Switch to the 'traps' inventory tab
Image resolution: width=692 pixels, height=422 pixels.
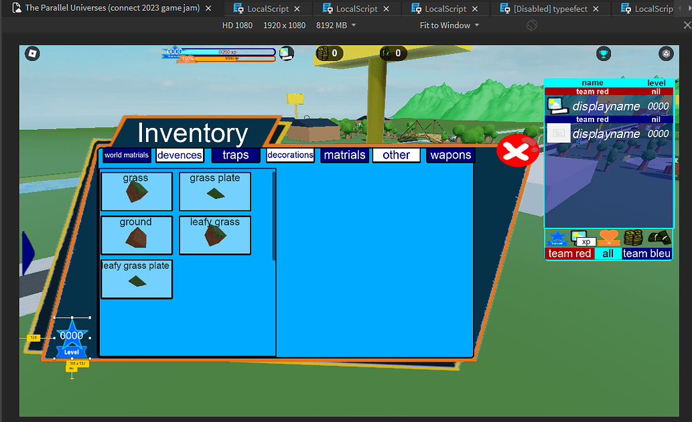235,155
